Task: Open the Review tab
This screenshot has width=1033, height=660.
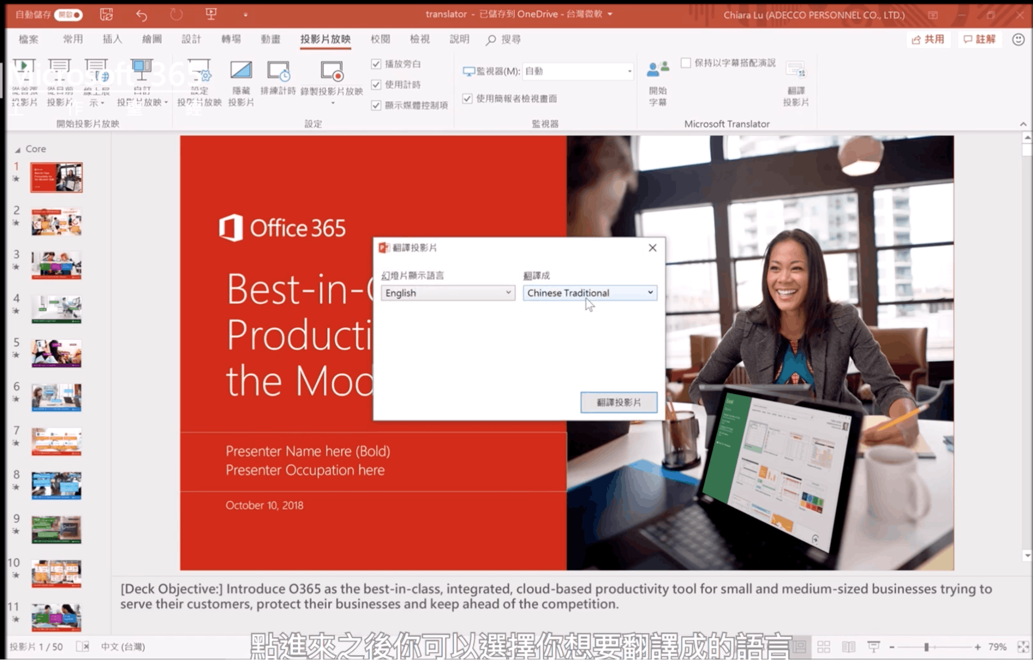Action: [380, 39]
